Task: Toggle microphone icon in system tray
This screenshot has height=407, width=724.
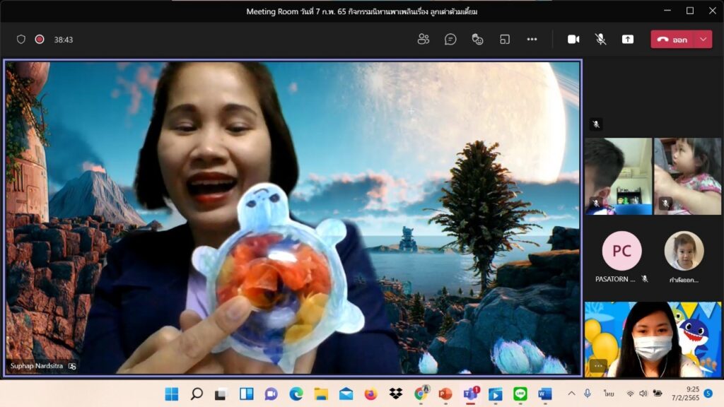Action: click(x=588, y=394)
